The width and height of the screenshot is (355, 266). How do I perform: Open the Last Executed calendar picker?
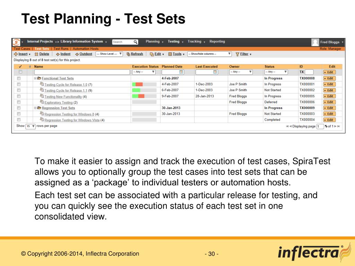pyautogui.click(x=215, y=72)
